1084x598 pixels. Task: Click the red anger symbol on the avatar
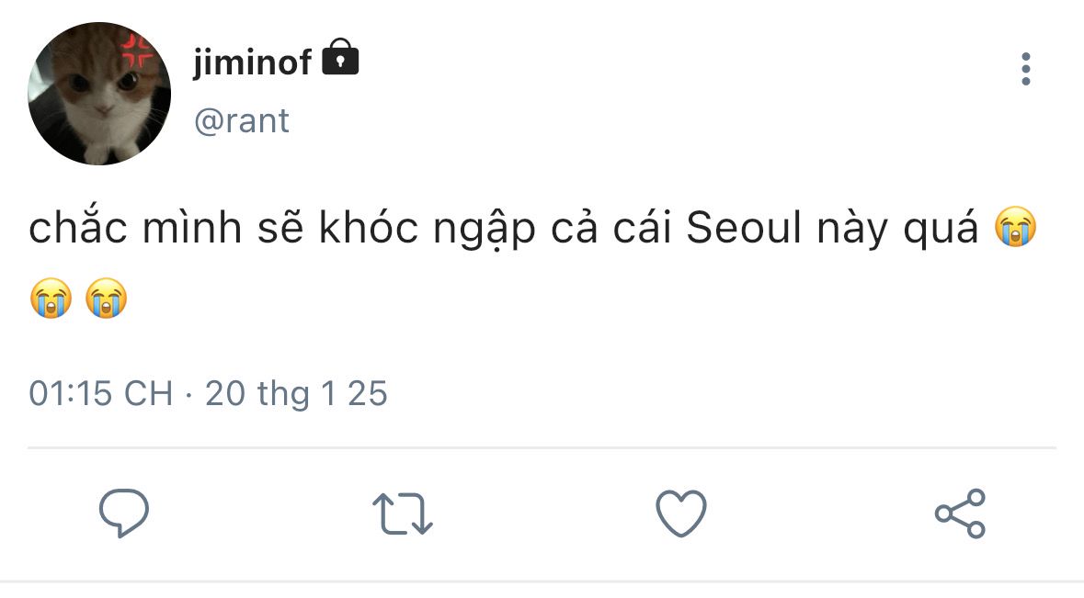pos(141,51)
